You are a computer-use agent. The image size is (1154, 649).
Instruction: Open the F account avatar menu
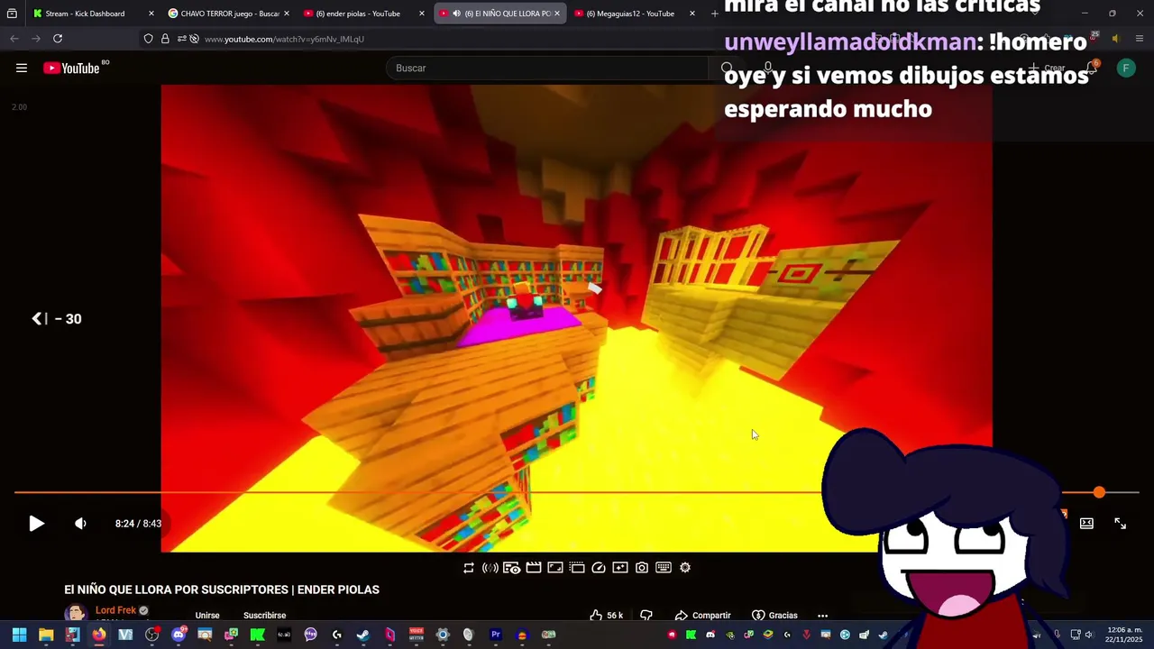coord(1126,69)
